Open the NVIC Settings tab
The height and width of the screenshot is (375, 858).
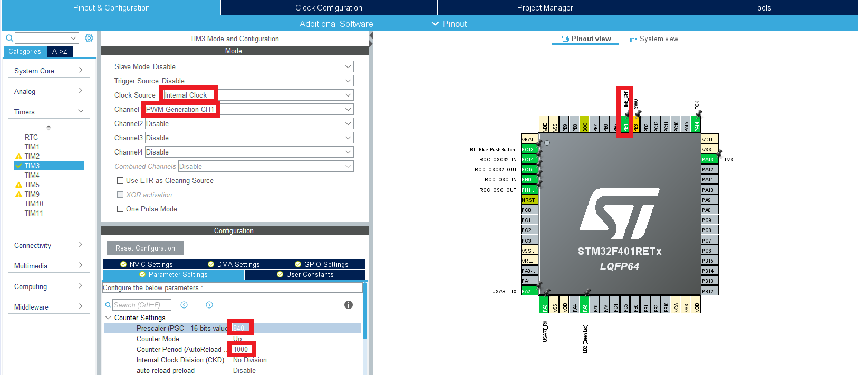click(x=146, y=264)
